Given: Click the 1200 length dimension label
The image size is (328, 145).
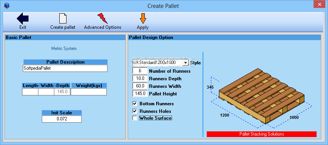Looking at the screenshot, I should [x=225, y=115].
